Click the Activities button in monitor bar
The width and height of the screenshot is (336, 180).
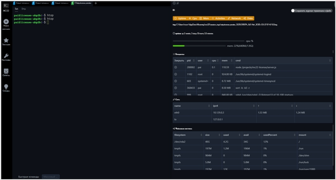coord(218,18)
